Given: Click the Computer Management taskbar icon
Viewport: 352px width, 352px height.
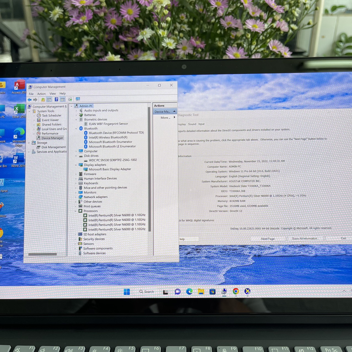Looking at the screenshot, I should [224, 291].
